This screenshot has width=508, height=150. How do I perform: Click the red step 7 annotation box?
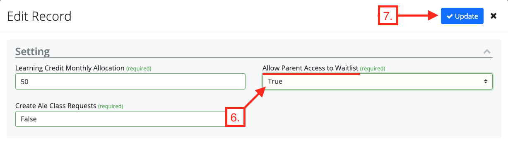[x=388, y=16]
